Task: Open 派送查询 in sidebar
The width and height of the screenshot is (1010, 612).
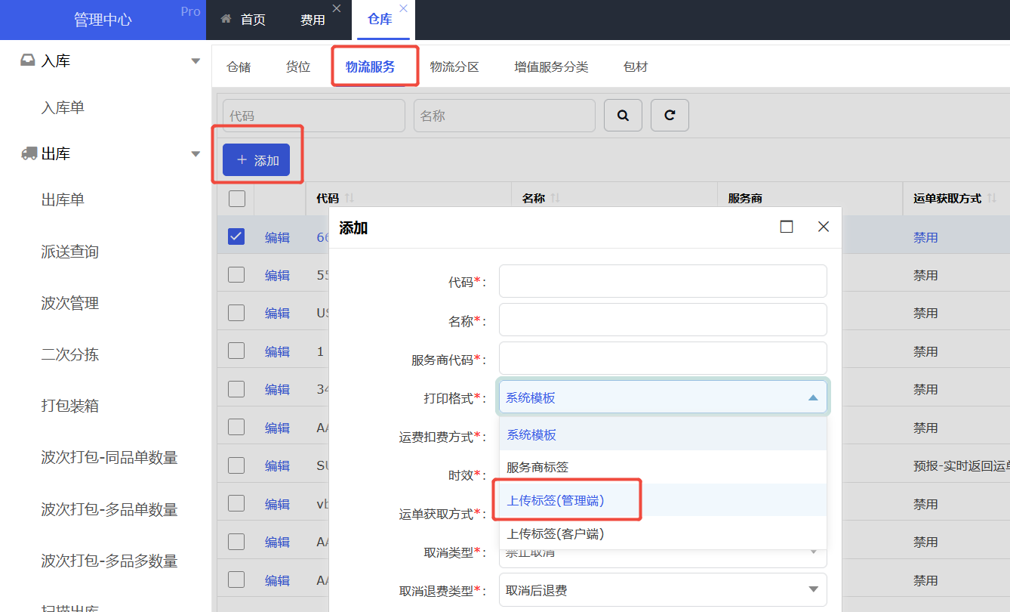Action: [70, 252]
